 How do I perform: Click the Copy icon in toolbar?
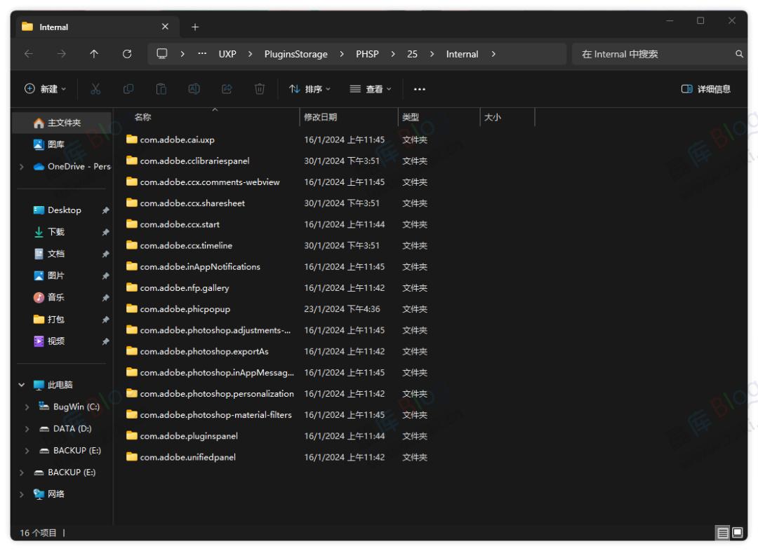click(x=128, y=89)
